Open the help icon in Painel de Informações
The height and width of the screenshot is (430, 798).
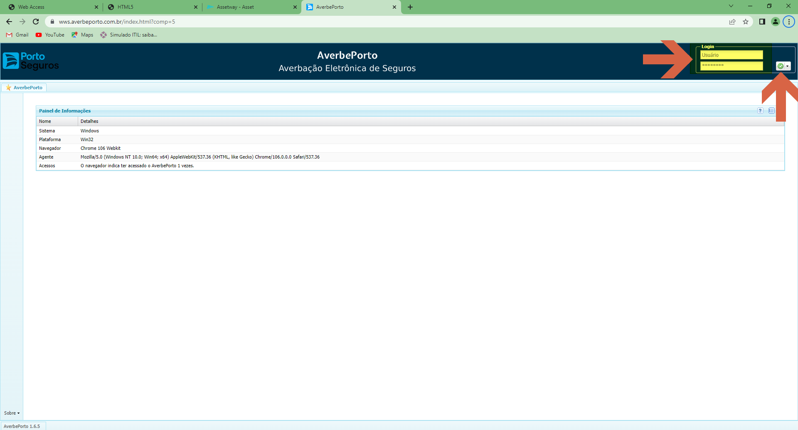click(x=760, y=111)
